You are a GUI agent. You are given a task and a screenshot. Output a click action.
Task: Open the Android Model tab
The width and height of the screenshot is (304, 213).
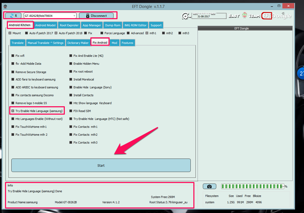45,25
